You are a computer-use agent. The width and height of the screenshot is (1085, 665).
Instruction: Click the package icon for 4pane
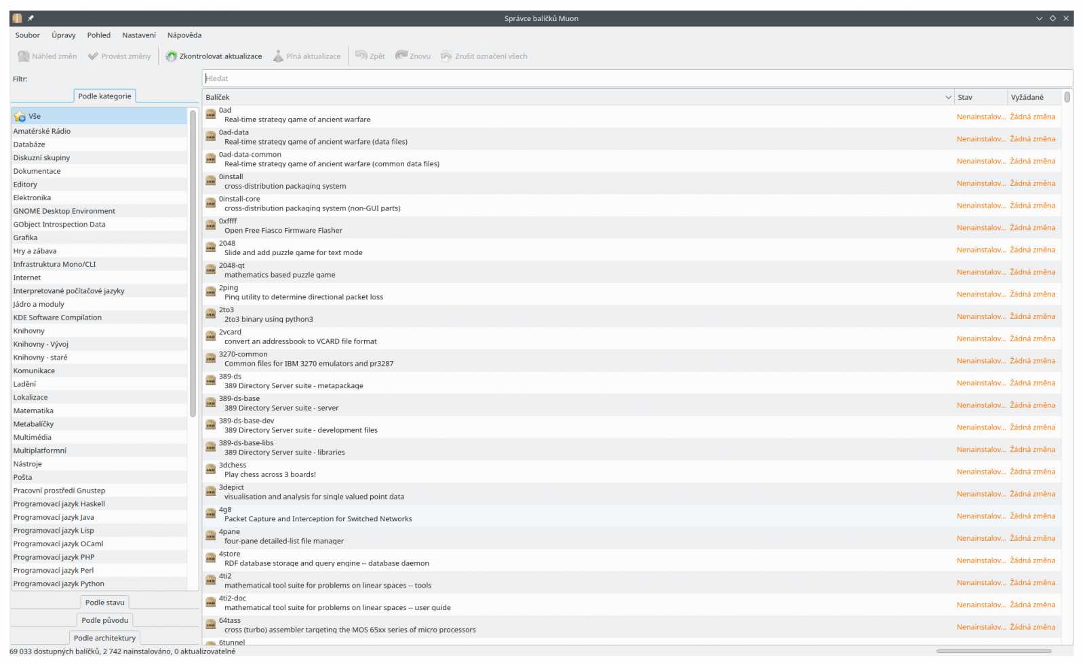(211, 536)
